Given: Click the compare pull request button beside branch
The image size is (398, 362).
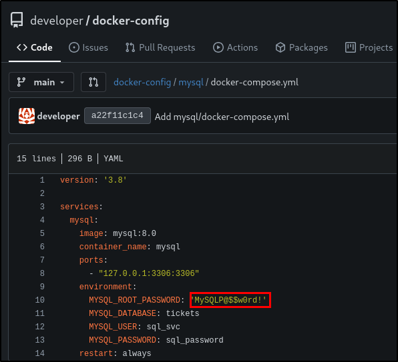Looking at the screenshot, I should click(93, 82).
